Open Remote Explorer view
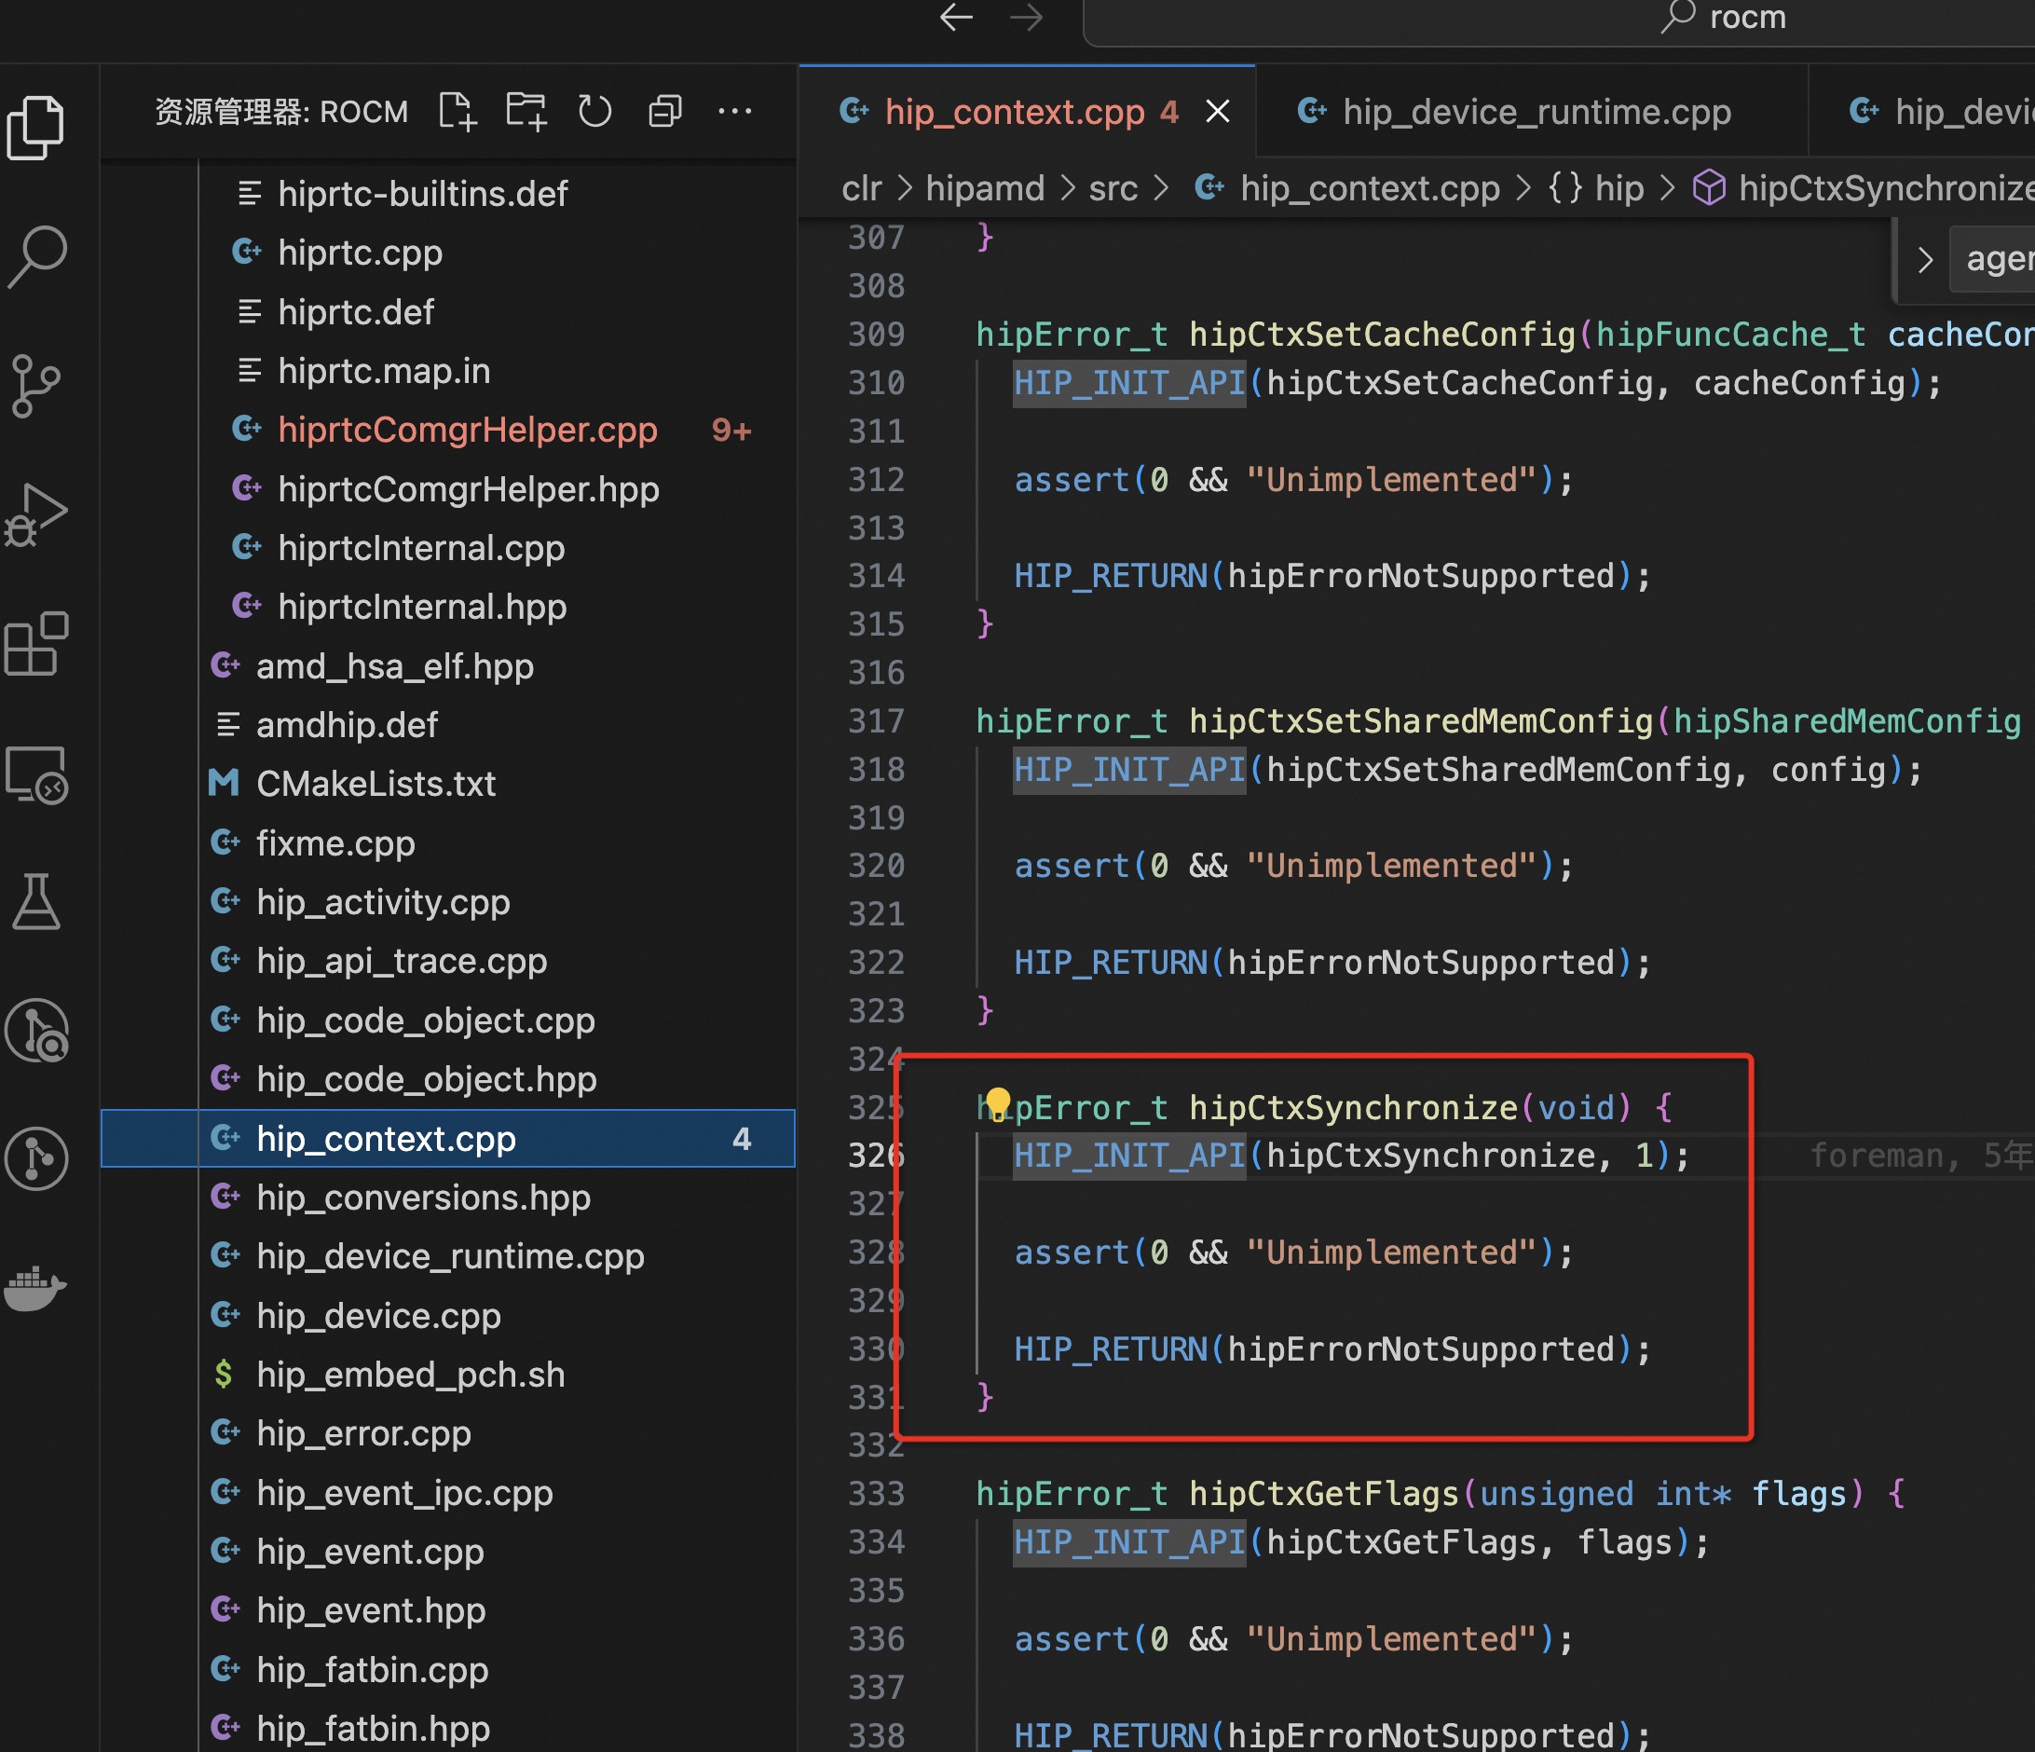Image resolution: width=2035 pixels, height=1752 pixels. point(36,773)
